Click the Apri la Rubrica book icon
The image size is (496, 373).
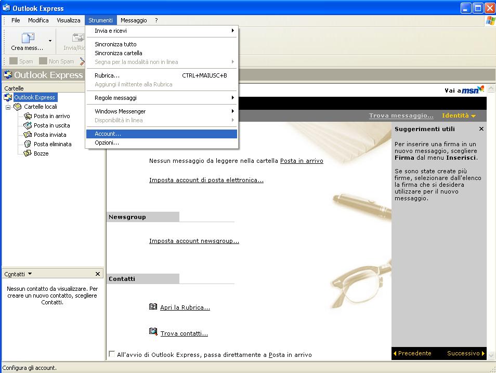[153, 306]
